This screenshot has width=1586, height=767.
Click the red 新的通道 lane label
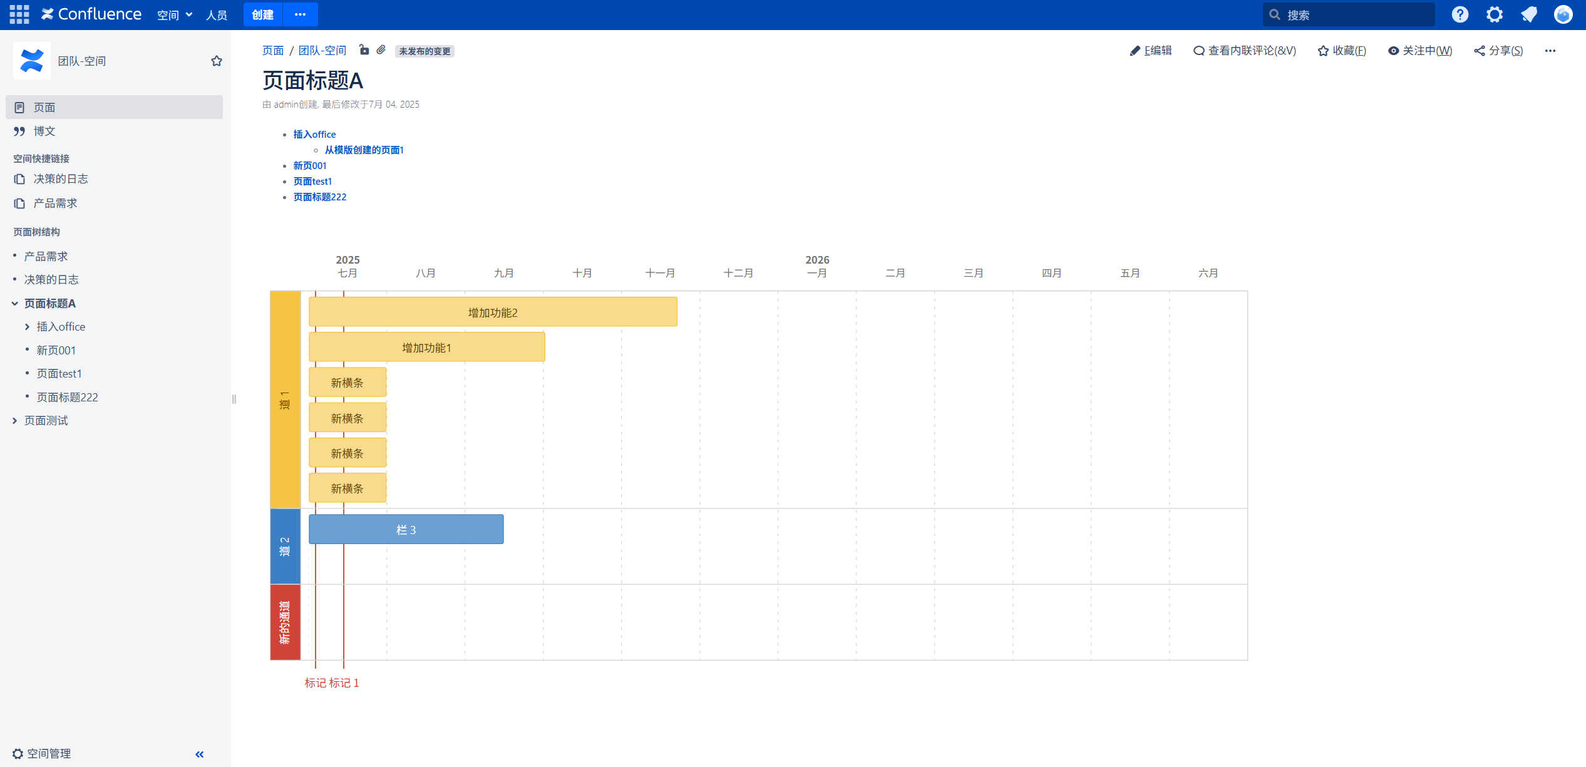tap(285, 622)
